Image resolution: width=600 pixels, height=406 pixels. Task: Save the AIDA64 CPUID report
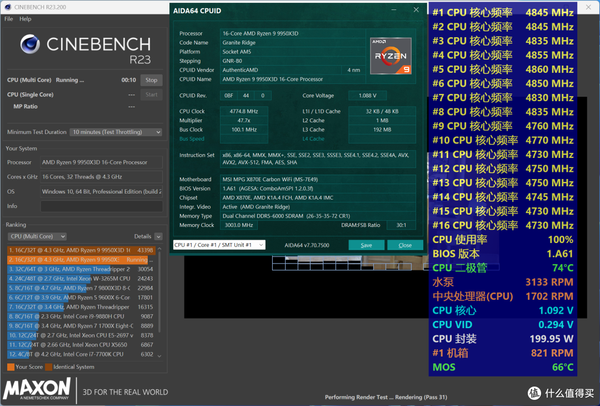tap(366, 245)
